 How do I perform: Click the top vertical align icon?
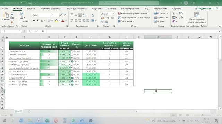point(72,15)
